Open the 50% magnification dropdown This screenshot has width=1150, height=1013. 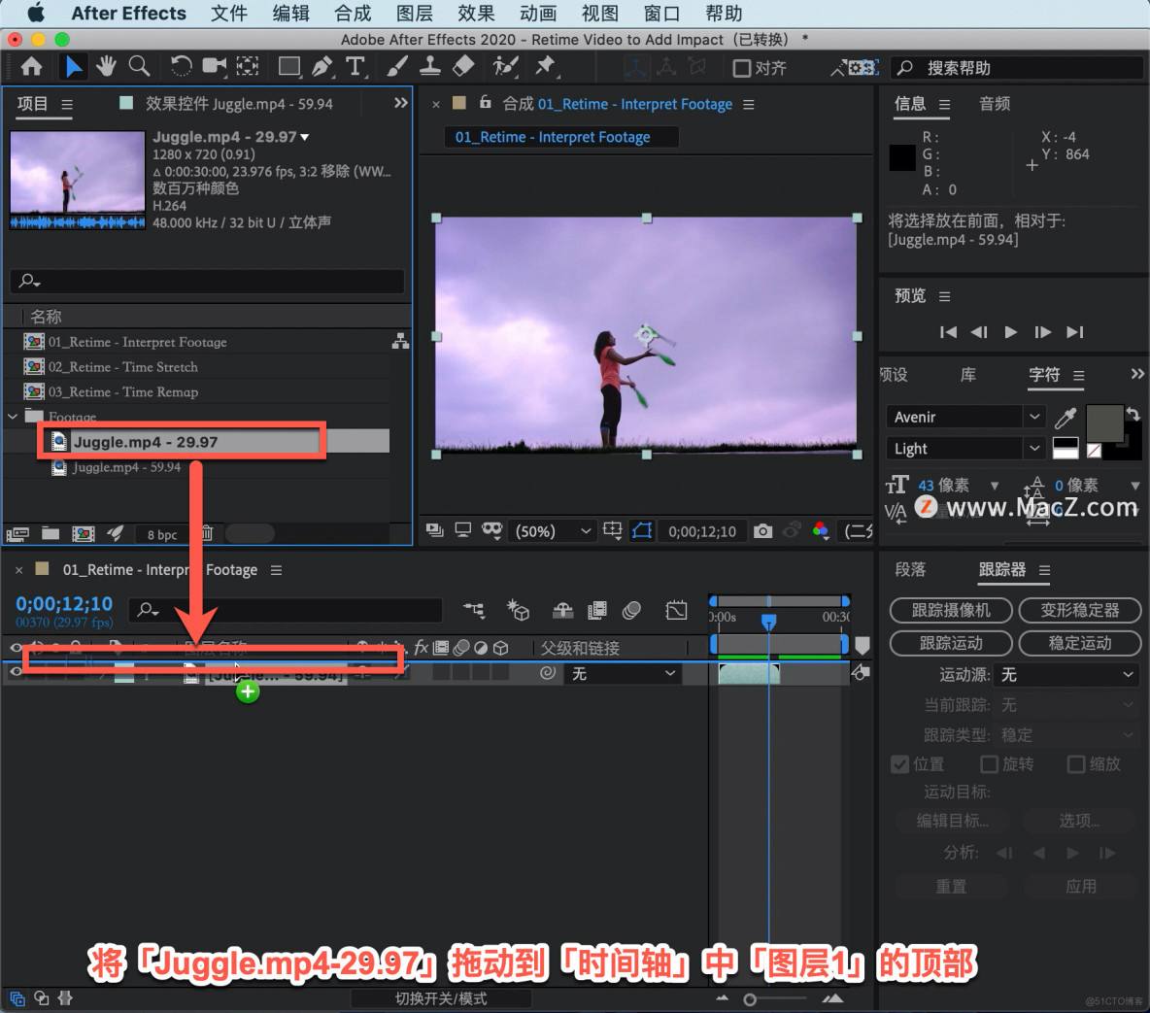tap(553, 531)
